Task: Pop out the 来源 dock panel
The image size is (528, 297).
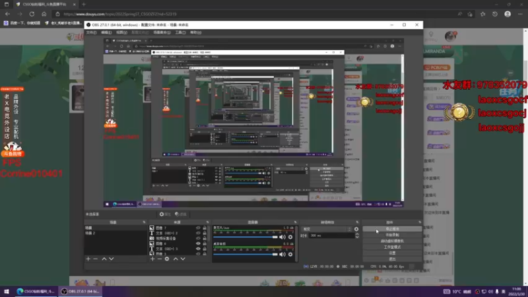Action: pos(207,222)
